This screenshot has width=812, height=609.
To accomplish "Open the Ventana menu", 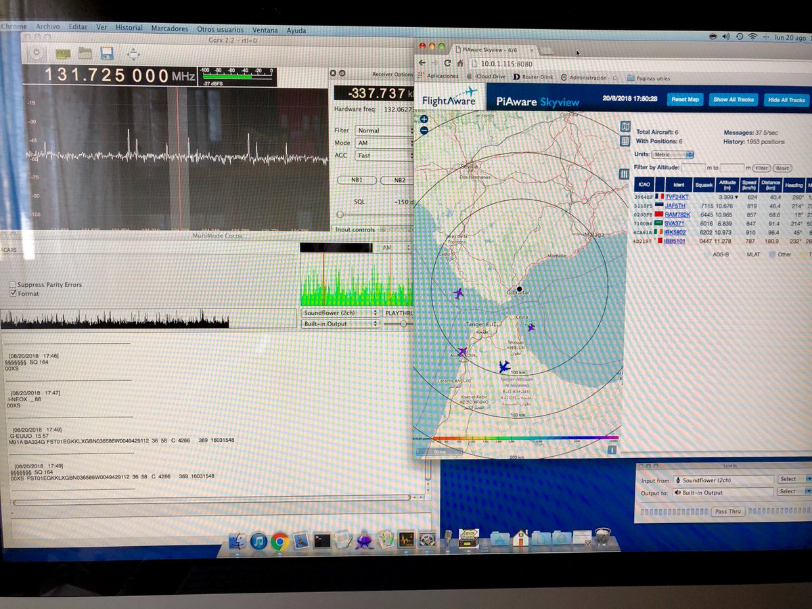I will (265, 30).
